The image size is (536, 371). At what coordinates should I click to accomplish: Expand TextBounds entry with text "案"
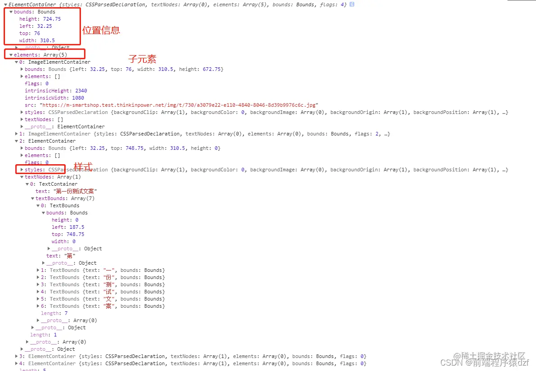pyautogui.click(x=38, y=306)
